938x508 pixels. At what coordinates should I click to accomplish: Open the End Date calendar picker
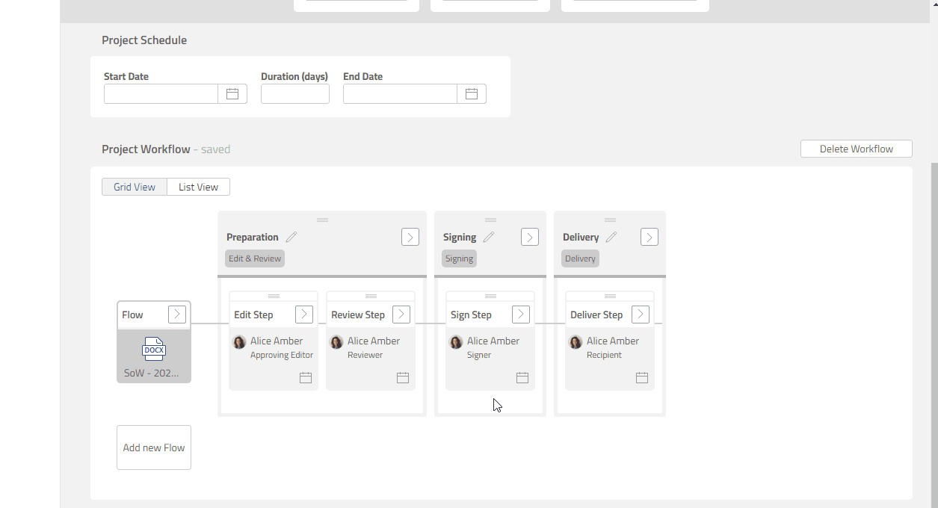pyautogui.click(x=472, y=94)
